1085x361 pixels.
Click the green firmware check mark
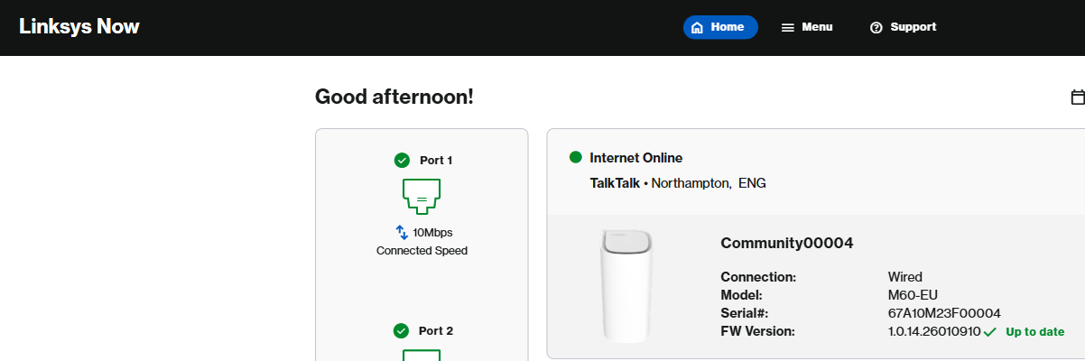990,332
